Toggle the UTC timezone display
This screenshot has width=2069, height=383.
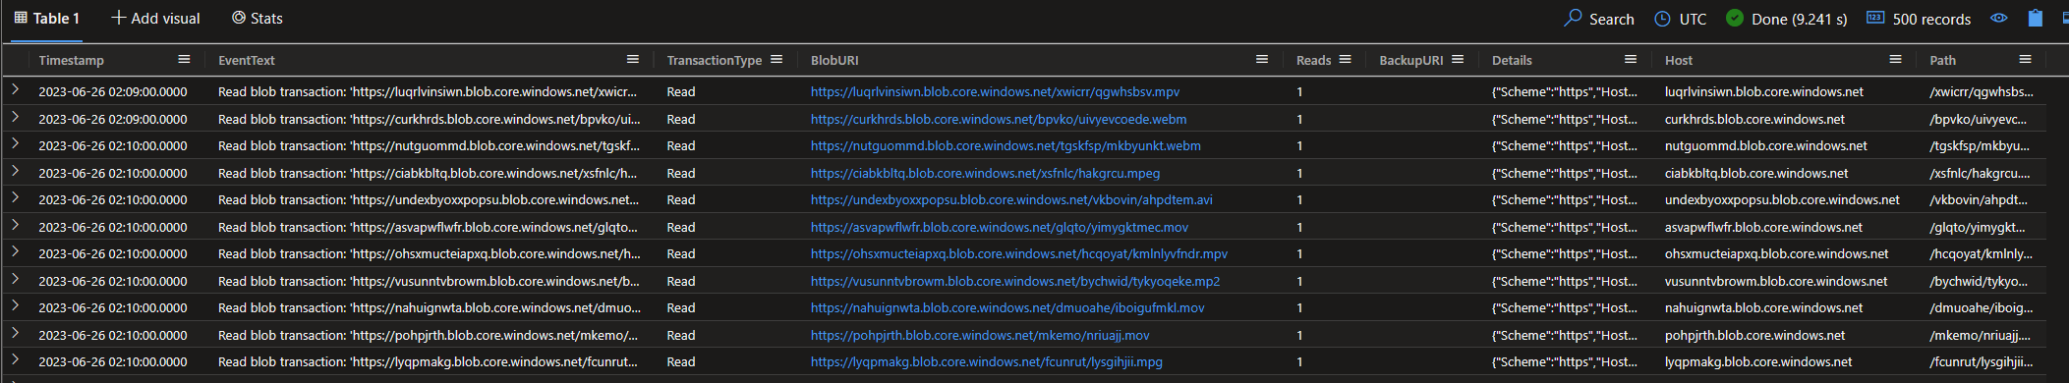[x=1681, y=19]
